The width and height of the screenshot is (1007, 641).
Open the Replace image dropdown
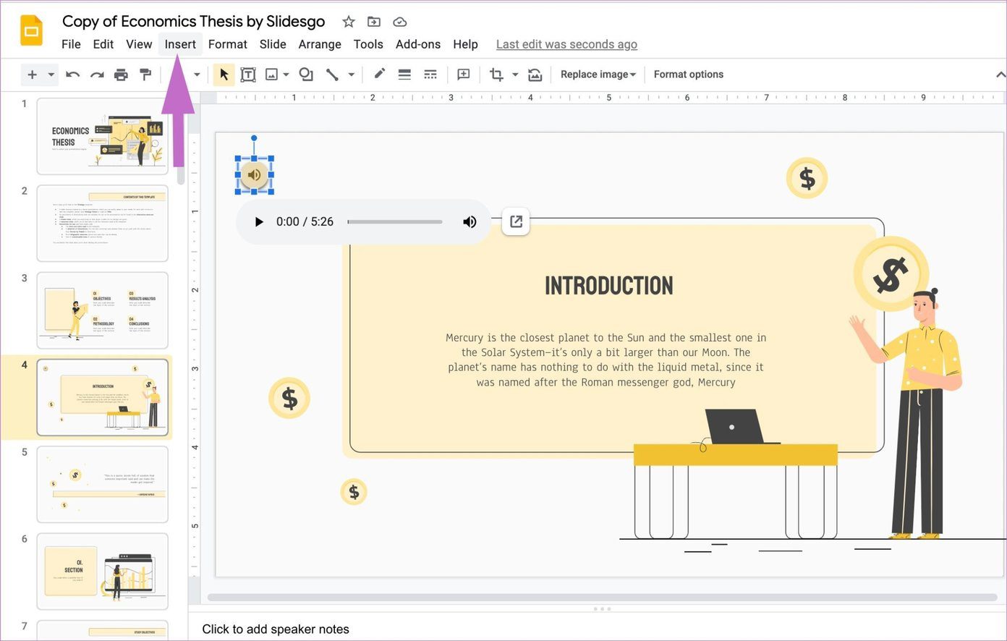598,75
